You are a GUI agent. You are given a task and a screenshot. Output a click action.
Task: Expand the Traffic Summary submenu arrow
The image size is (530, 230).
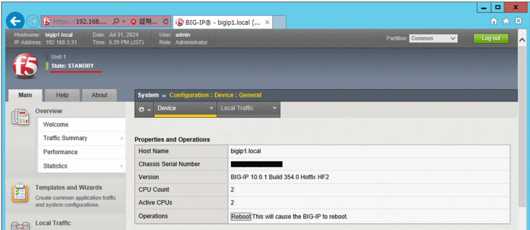(x=121, y=138)
